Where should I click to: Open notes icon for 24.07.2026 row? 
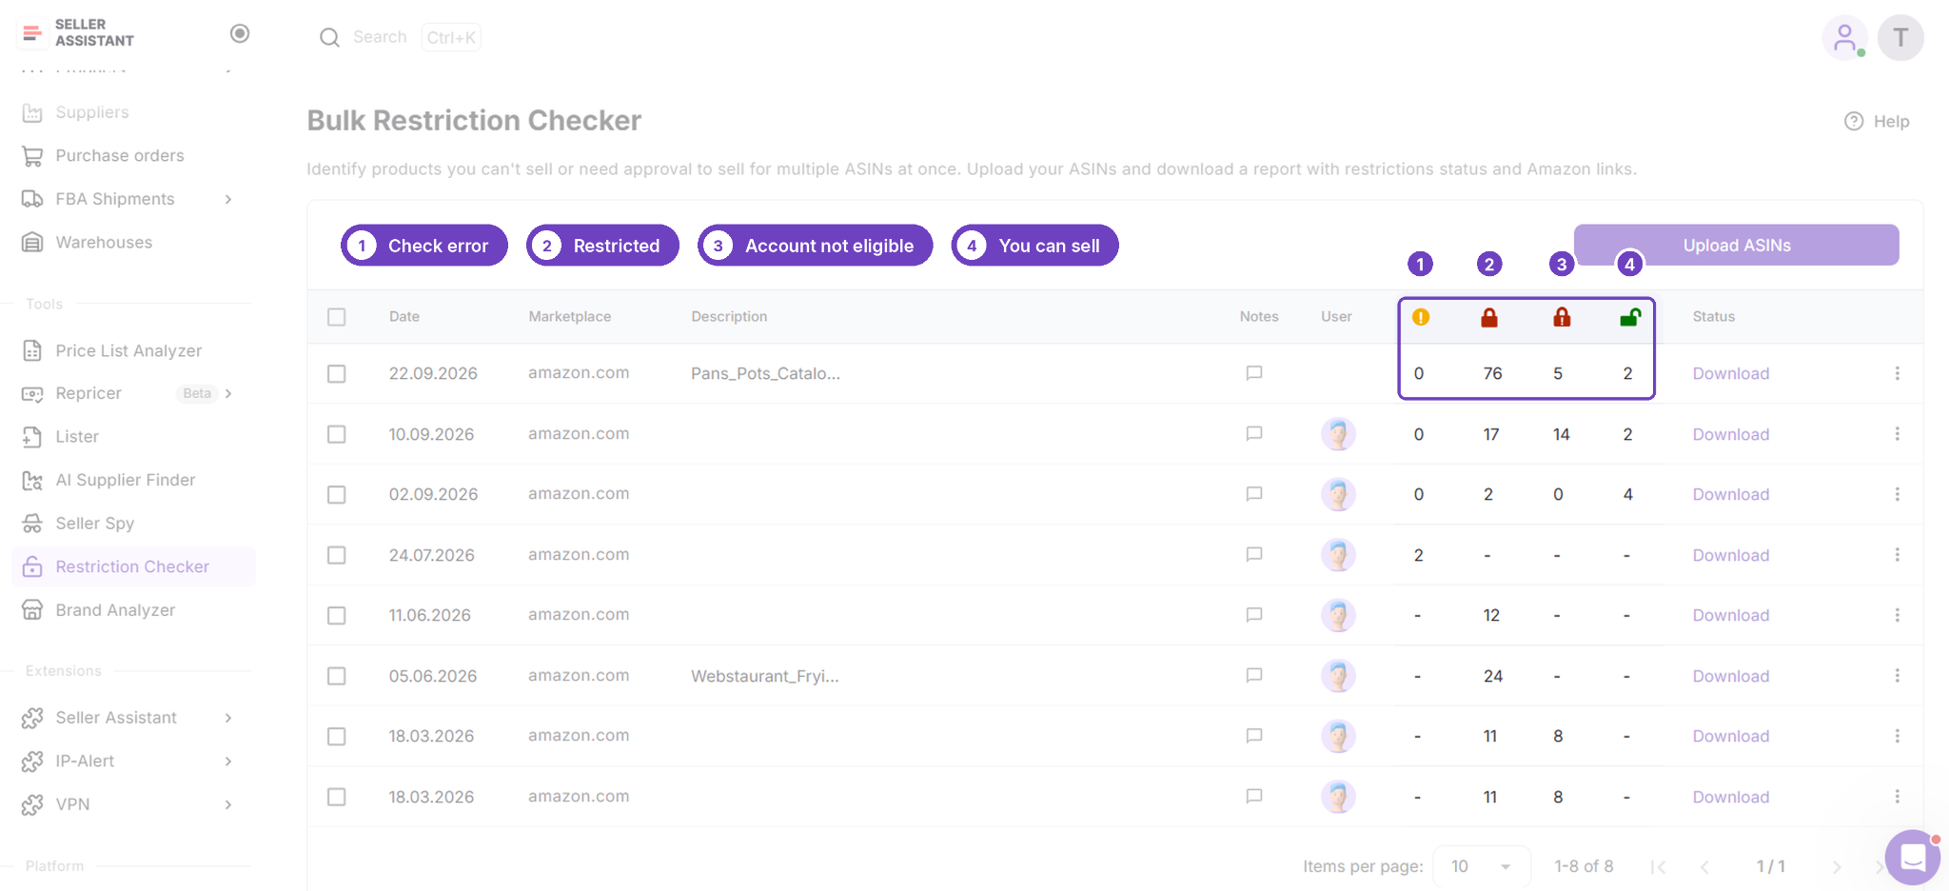point(1254,555)
